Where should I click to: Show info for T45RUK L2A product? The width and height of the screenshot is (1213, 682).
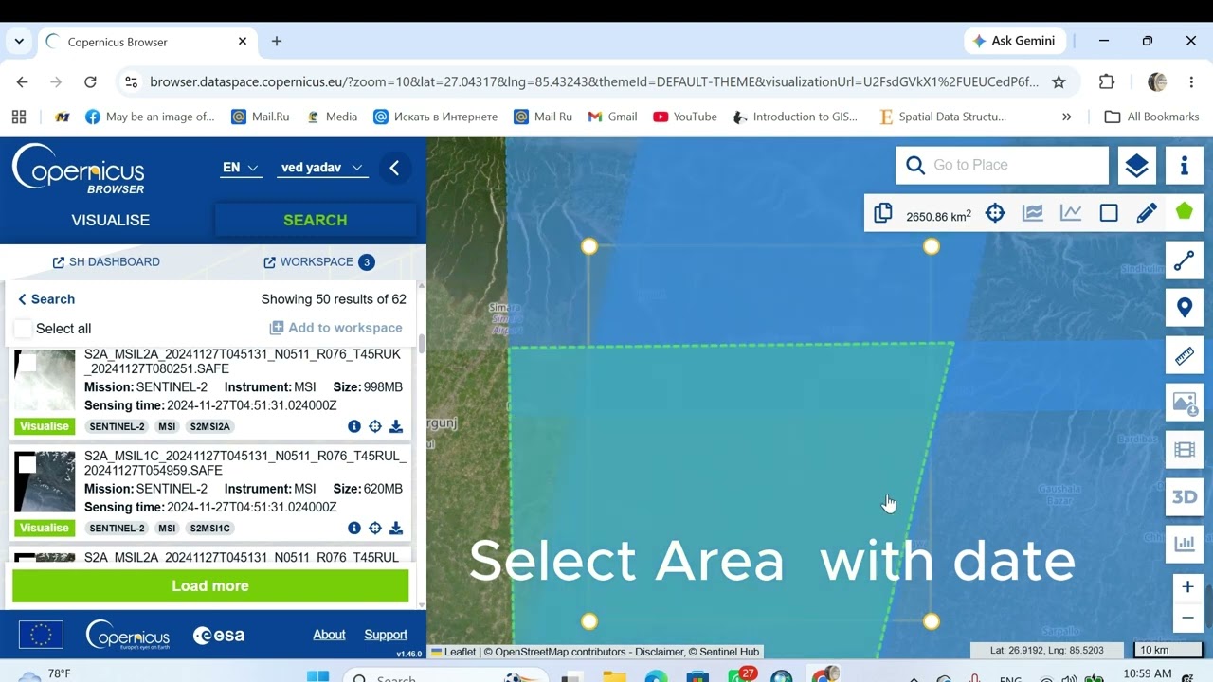(354, 426)
